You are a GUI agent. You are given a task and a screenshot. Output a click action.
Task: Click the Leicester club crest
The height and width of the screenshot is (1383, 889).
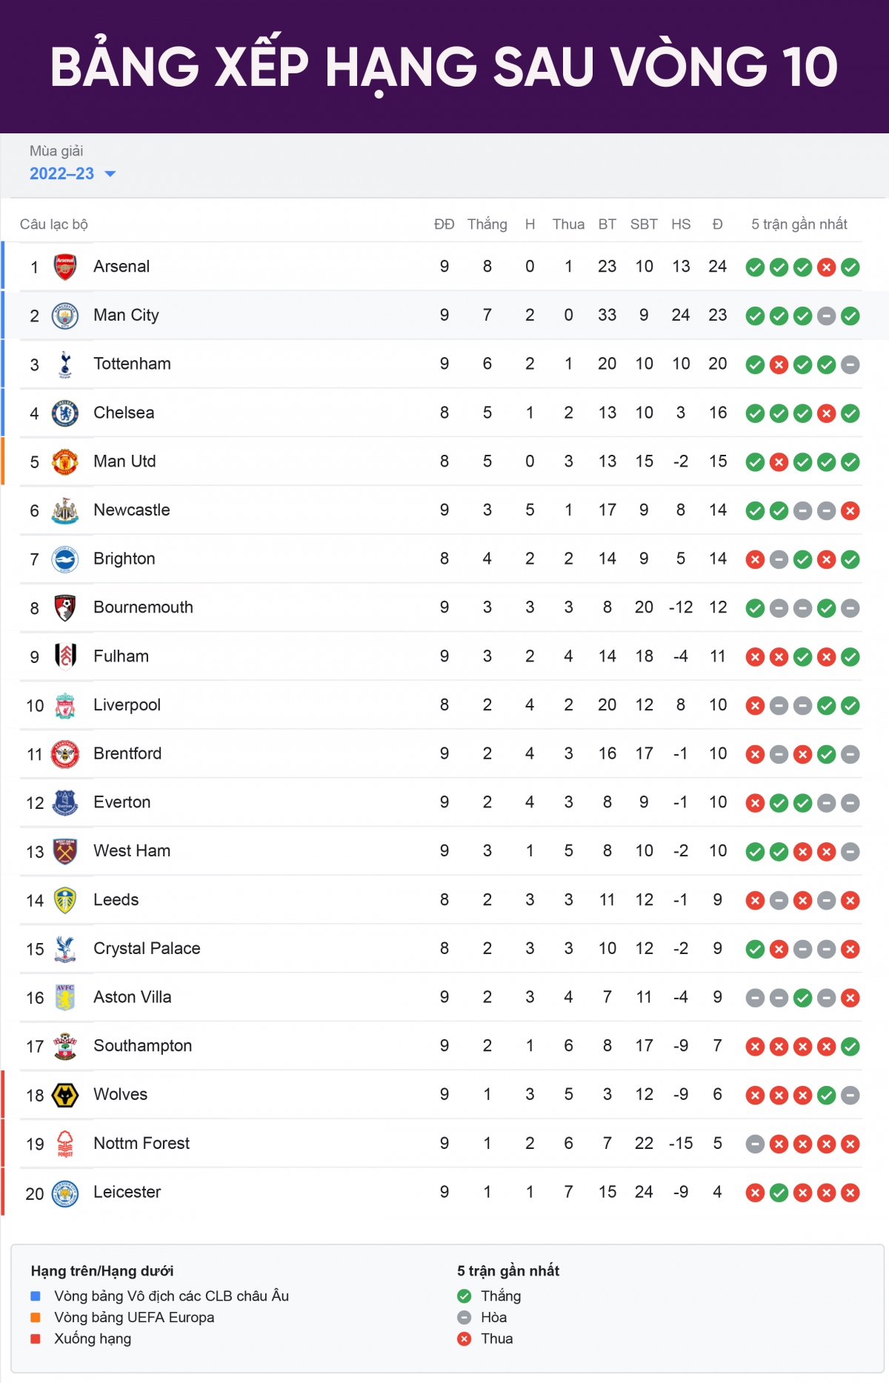click(65, 1193)
